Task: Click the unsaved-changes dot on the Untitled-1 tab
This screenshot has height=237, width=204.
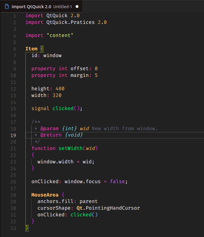Action: tap(77, 7)
